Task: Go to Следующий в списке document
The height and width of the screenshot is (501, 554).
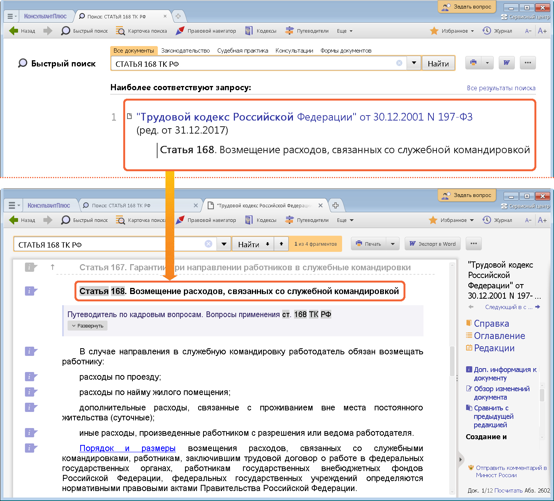Action: coord(513,307)
